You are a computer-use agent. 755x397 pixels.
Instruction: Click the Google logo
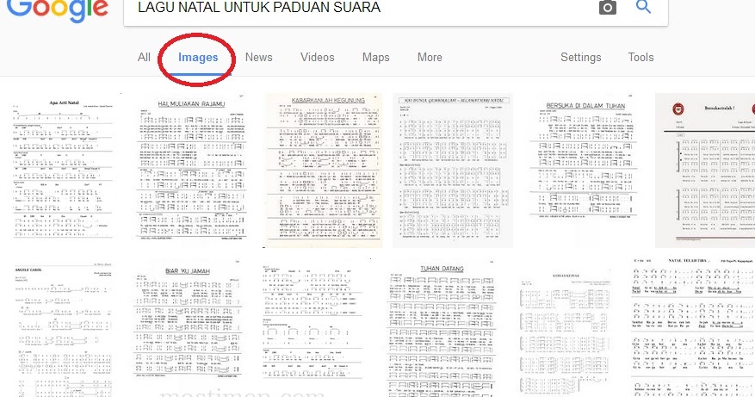tap(58, 10)
